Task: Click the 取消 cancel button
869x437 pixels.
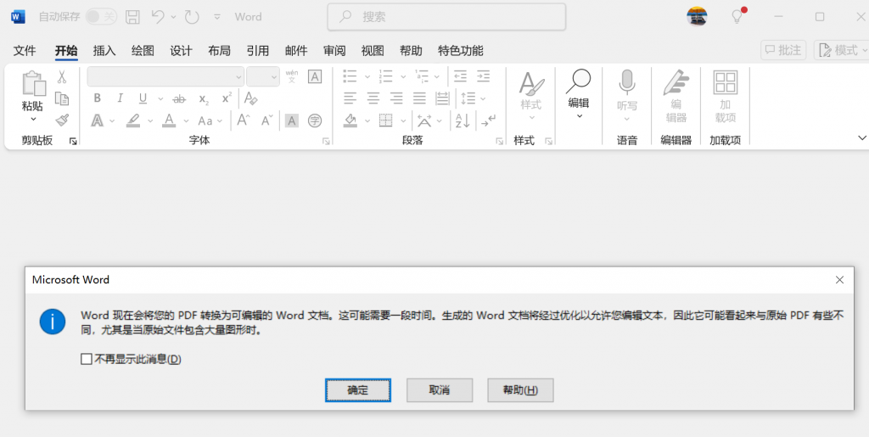Action: [x=440, y=390]
